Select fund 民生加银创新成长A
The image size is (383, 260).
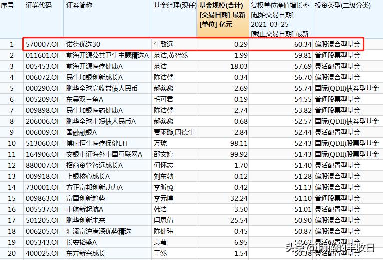click(95, 77)
